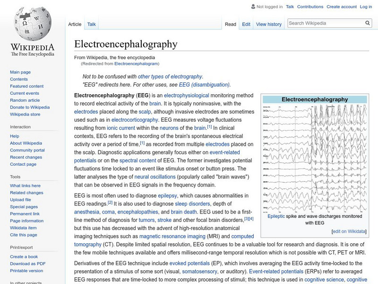
Task: Click What links here
Action: 25,186
